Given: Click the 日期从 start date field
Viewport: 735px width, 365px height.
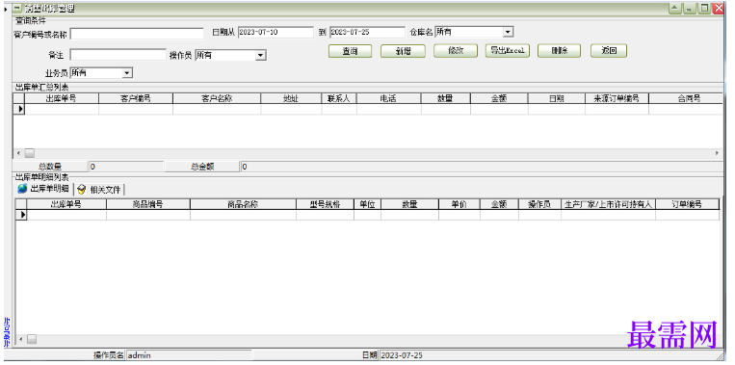Looking at the screenshot, I should tap(276, 32).
